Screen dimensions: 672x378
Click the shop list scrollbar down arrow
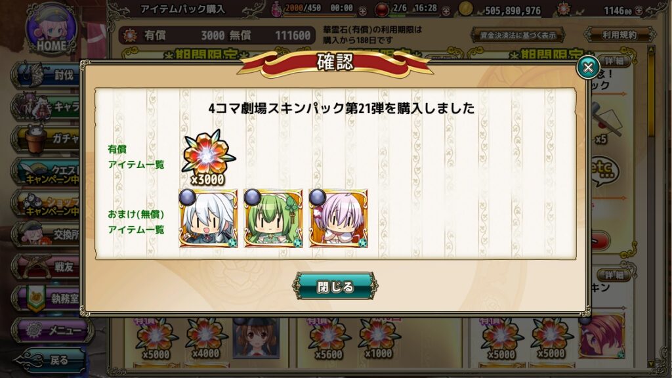652,364
